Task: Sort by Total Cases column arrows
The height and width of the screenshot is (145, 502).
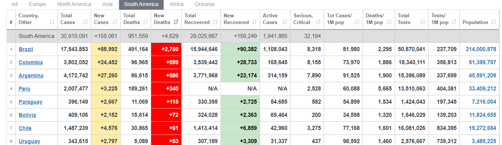Action: pyautogui.click(x=85, y=22)
